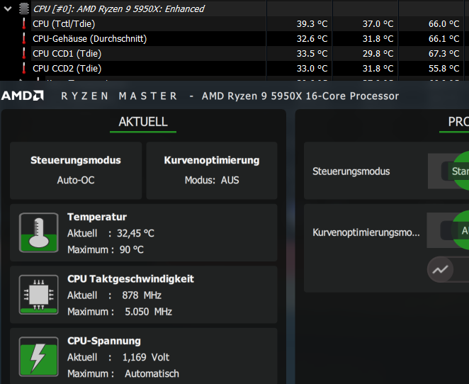This screenshot has height=384, width=469.
Task: Click the Kurvenoptimierungsmo... label
Action: 366,232
